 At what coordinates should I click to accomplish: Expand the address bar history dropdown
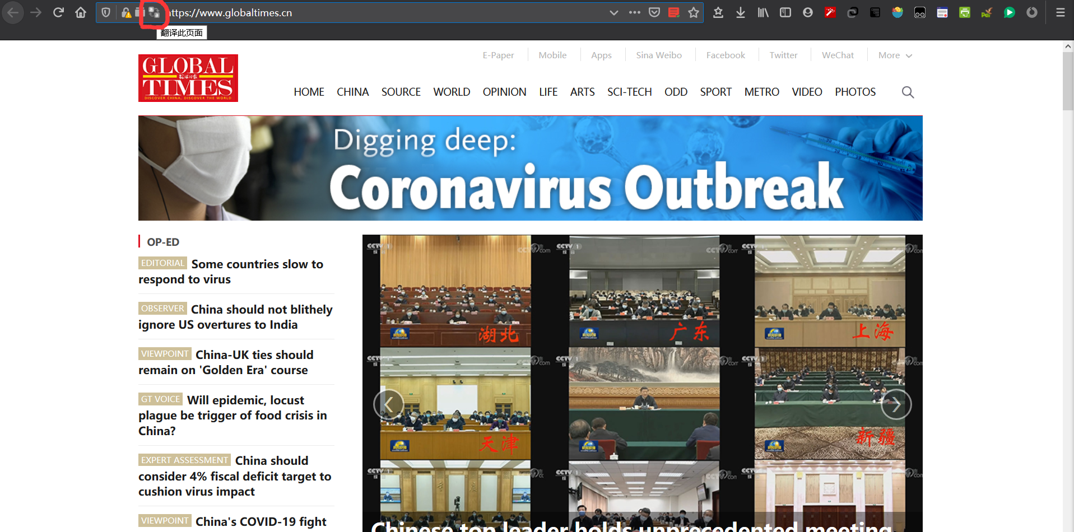click(x=614, y=12)
